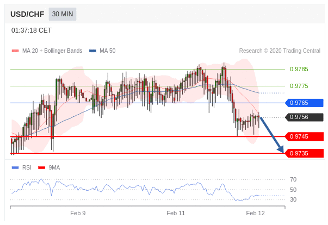Click the MA 50 blue legend swatch
Image resolution: width=328 pixels, height=225 pixels.
point(92,51)
